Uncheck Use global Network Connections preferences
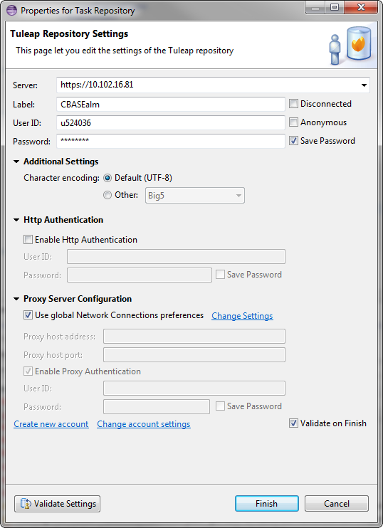The width and height of the screenshot is (383, 528). tap(28, 315)
